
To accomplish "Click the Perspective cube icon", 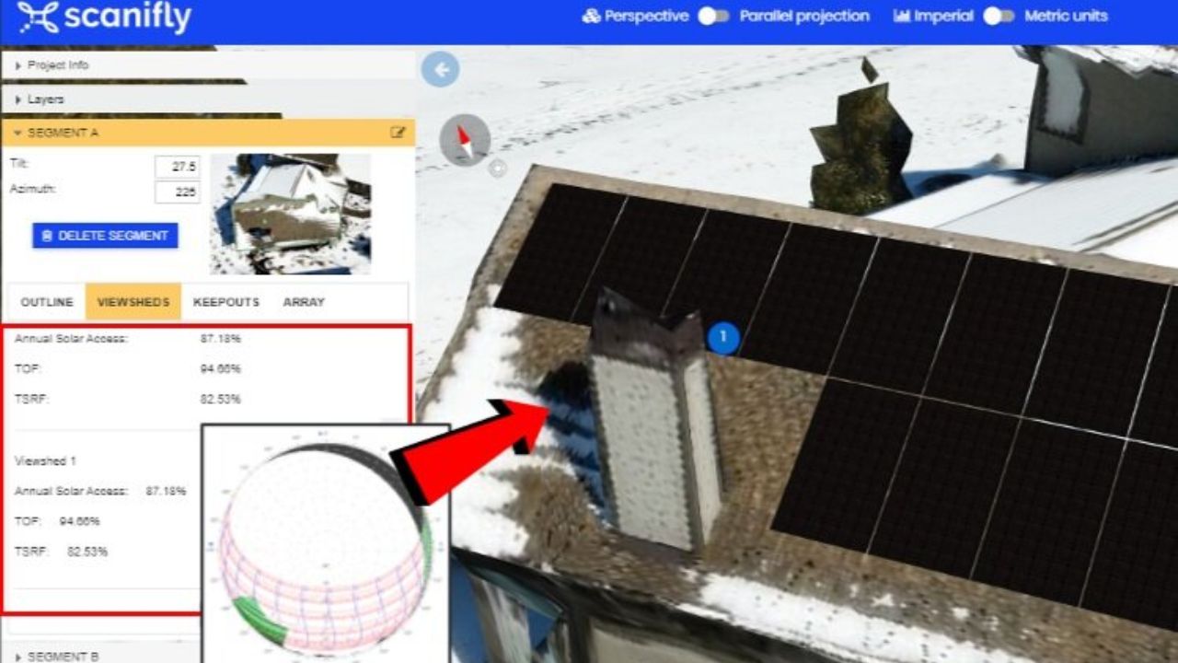I will (x=591, y=17).
